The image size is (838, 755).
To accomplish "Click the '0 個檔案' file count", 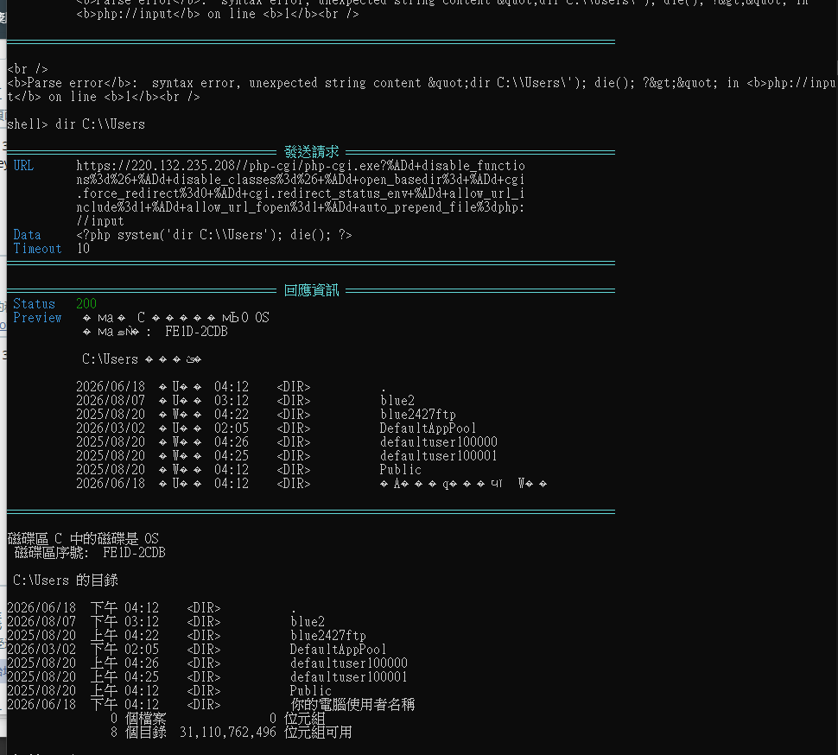I will [x=138, y=720].
